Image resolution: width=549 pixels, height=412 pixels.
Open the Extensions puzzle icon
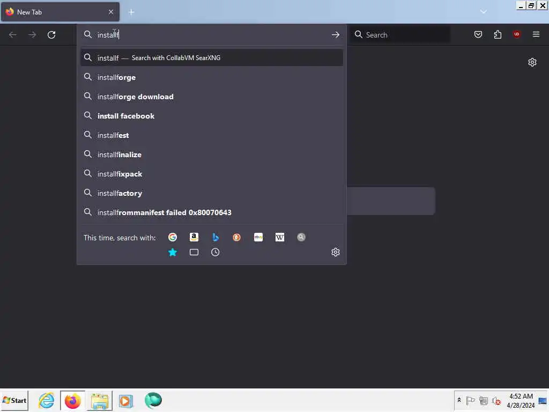[x=498, y=34]
